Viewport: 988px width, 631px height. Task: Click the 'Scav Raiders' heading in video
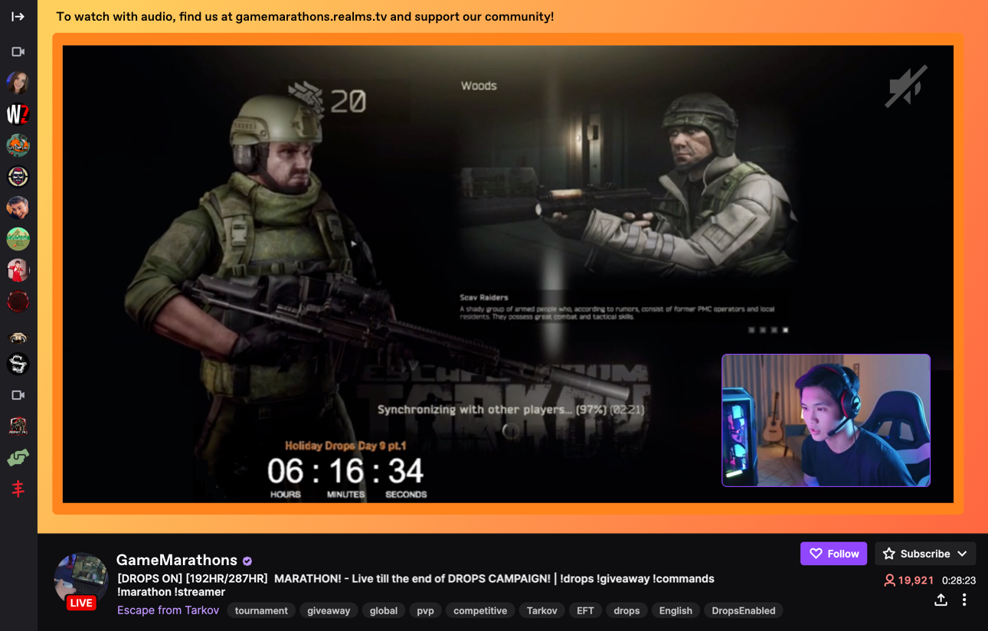click(x=484, y=297)
